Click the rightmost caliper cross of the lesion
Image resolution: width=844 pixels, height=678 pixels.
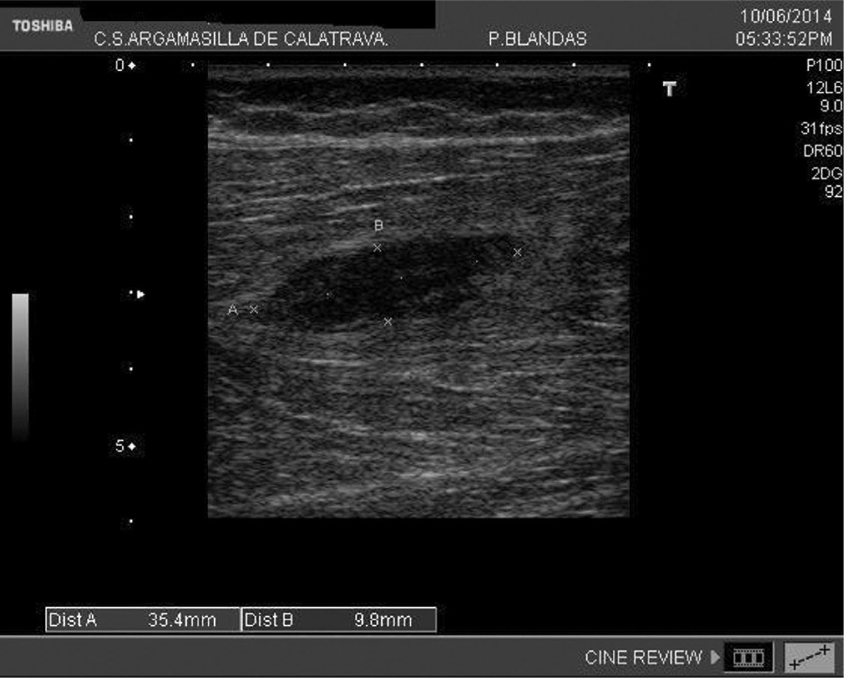[518, 253]
